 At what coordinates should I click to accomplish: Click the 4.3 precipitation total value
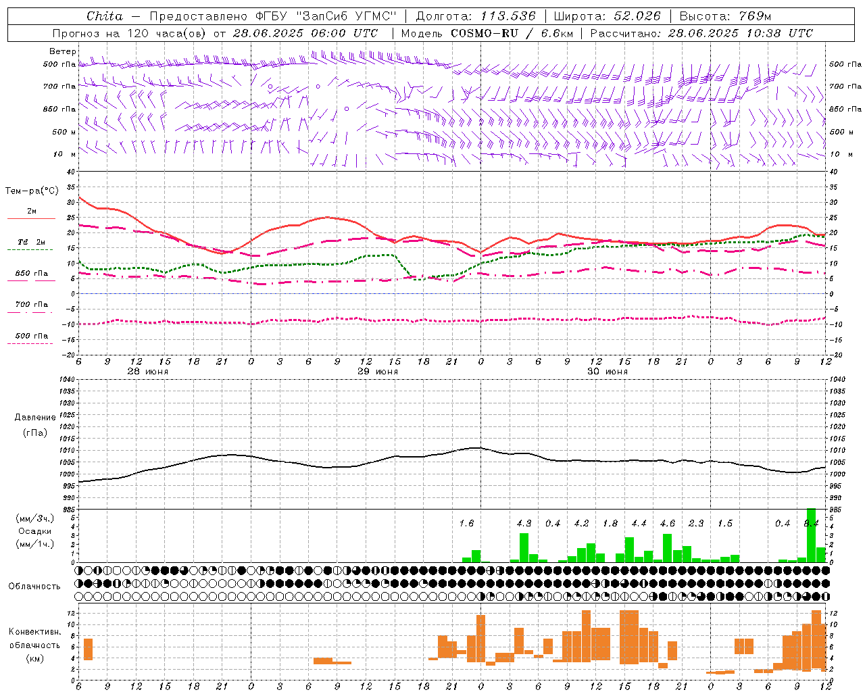[x=524, y=524]
